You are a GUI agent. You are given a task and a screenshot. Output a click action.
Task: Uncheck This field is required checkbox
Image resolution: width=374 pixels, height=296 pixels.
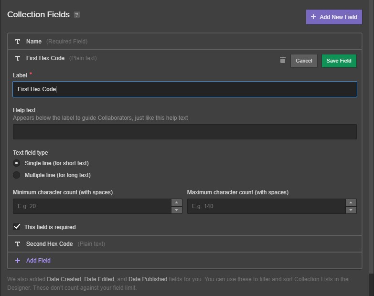pyautogui.click(x=17, y=227)
